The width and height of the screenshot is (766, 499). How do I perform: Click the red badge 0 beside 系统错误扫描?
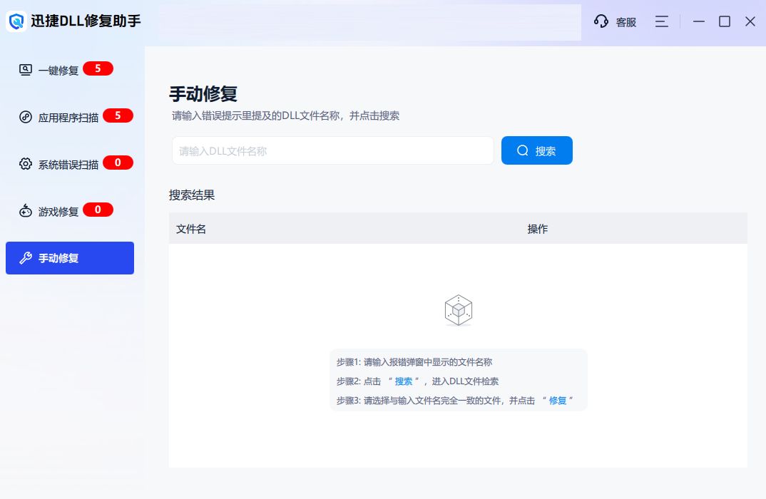118,163
